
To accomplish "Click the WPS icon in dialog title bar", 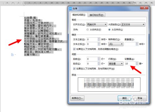I will (x=70, y=9).
